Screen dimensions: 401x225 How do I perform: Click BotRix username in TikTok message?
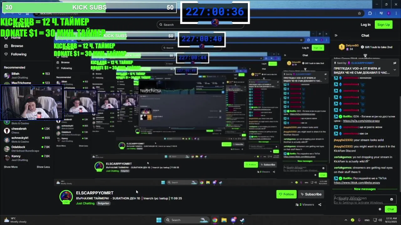click(x=347, y=178)
